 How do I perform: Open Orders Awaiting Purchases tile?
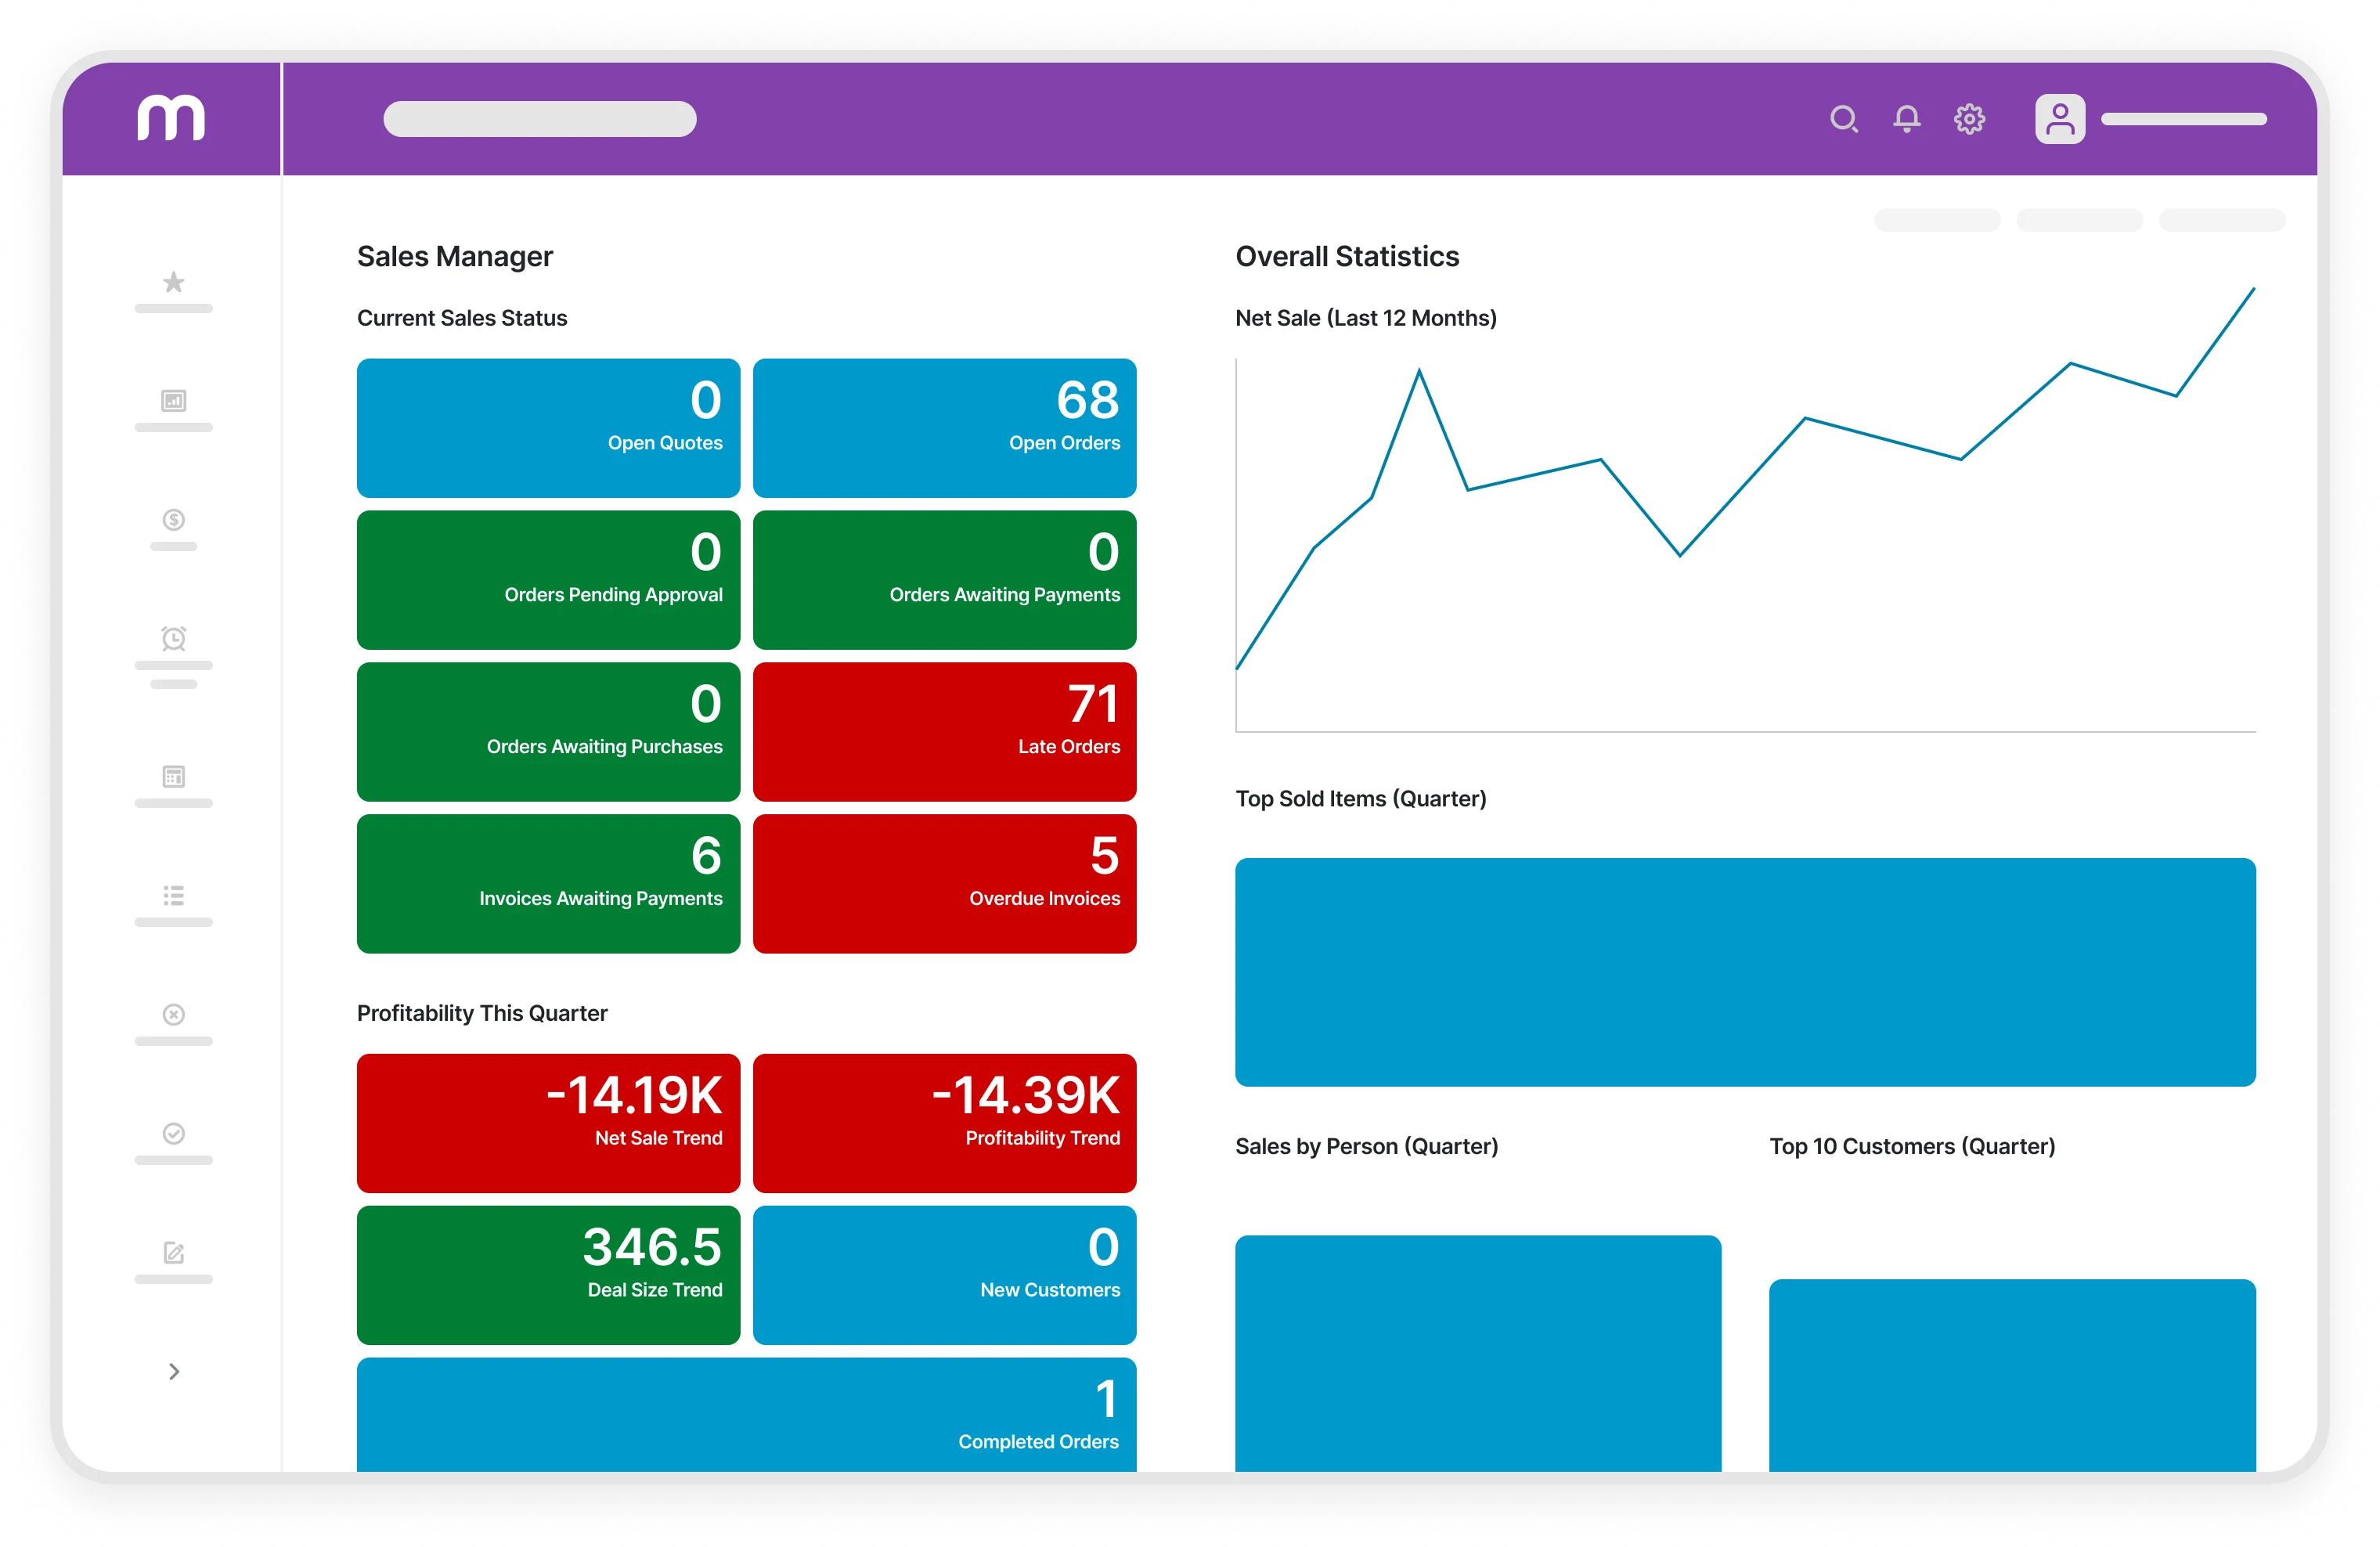point(548,732)
